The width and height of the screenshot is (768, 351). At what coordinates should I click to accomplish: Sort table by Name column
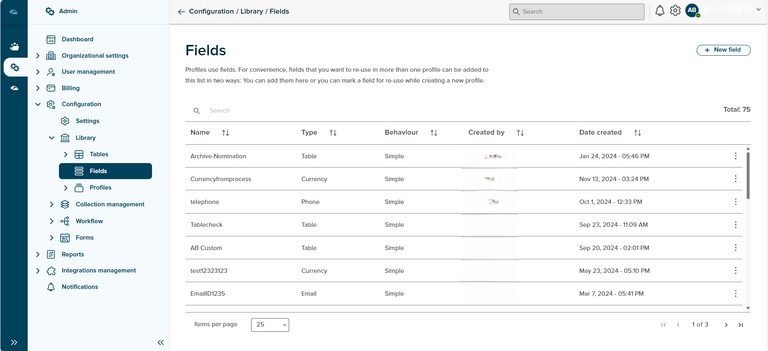click(x=225, y=133)
